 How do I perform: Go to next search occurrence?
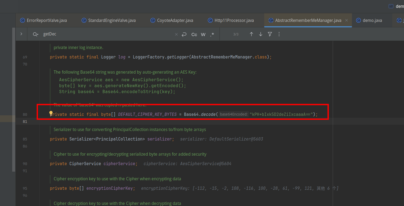pyautogui.click(x=261, y=34)
